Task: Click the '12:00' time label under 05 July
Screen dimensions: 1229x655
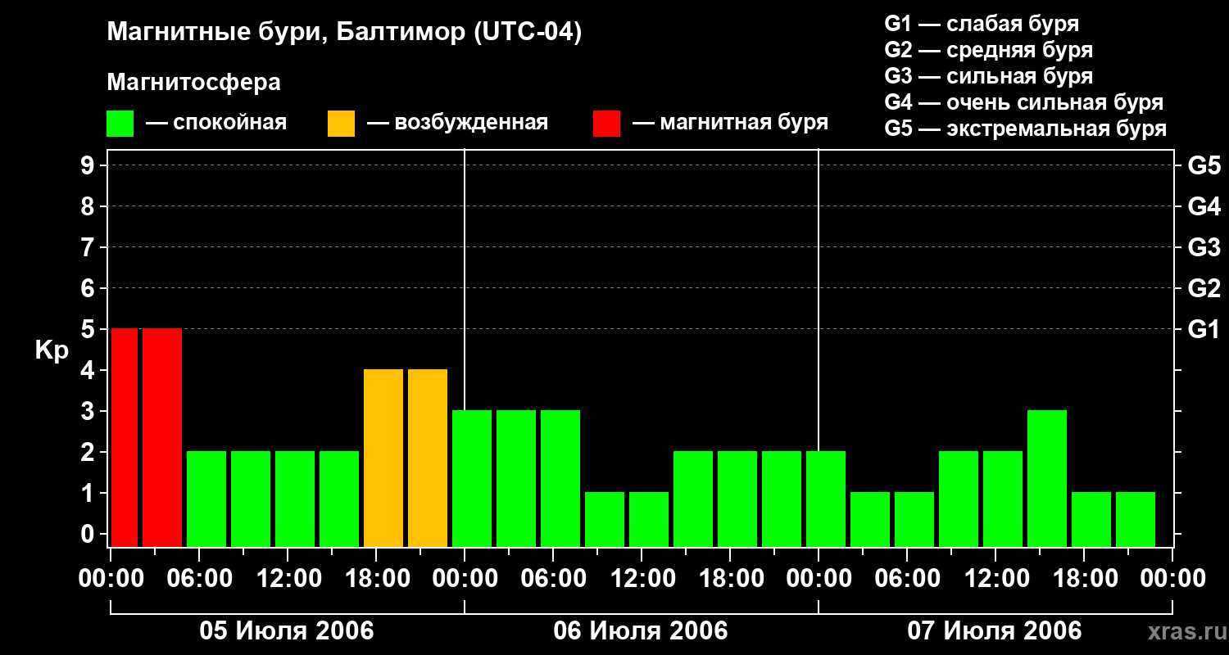Action: click(x=288, y=579)
